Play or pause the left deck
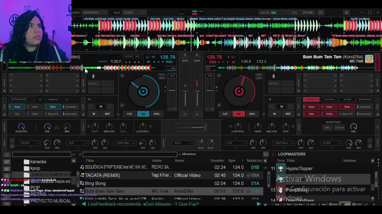The width and height of the screenshot is (382, 214). (x=143, y=114)
